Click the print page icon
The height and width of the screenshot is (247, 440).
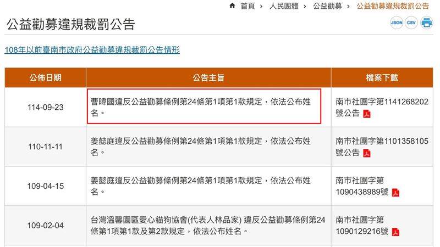tap(426, 23)
